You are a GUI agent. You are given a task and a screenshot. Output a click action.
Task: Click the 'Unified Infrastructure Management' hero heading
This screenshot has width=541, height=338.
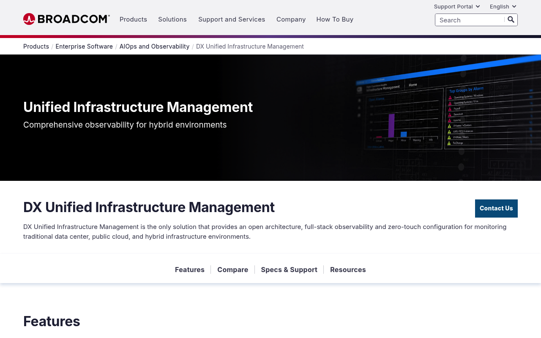point(138,107)
